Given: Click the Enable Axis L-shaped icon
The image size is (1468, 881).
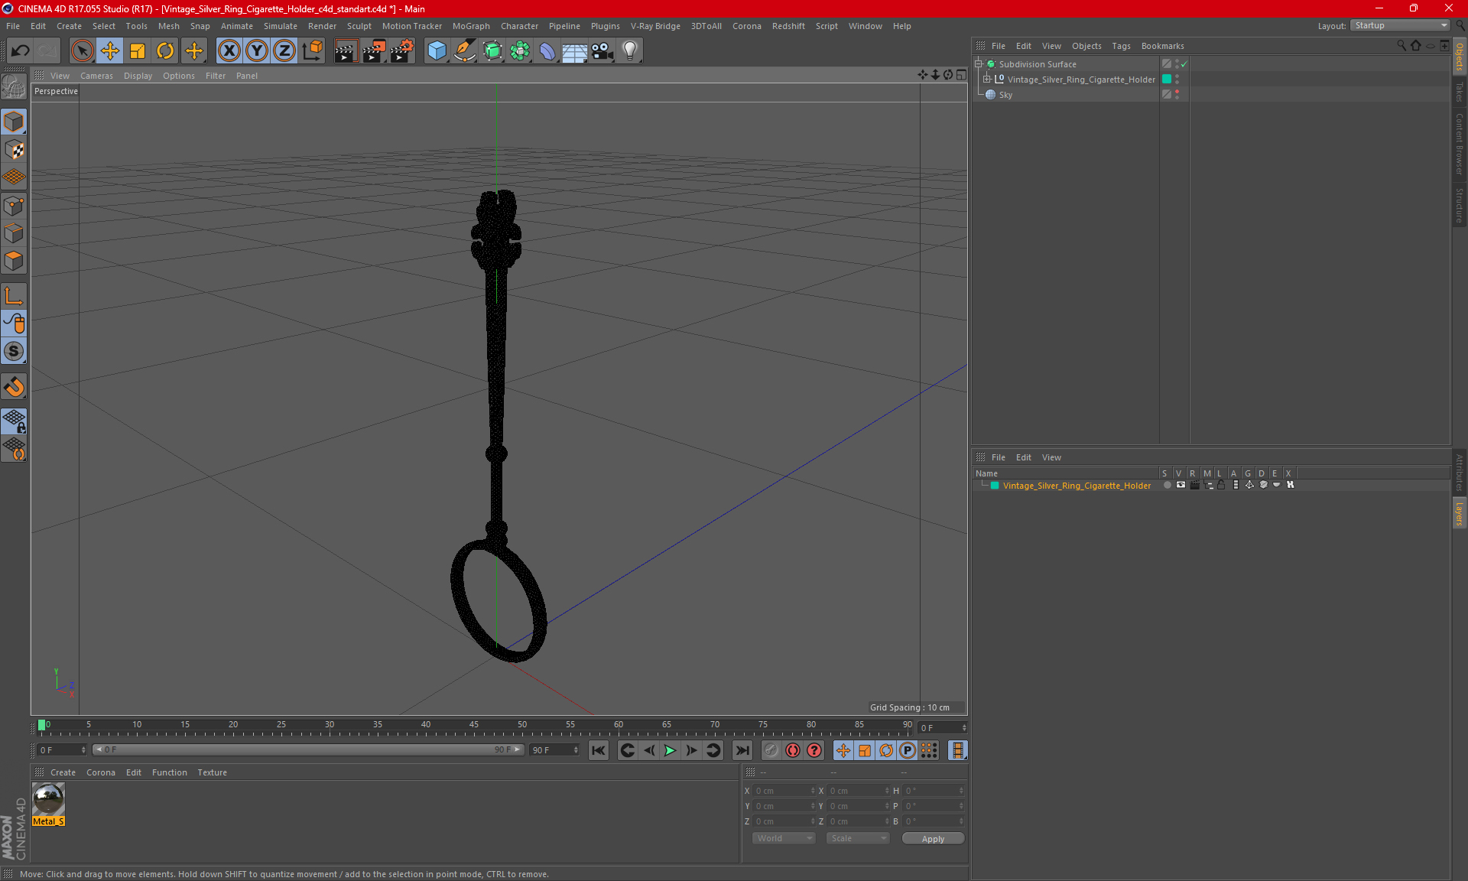Looking at the screenshot, I should (14, 296).
